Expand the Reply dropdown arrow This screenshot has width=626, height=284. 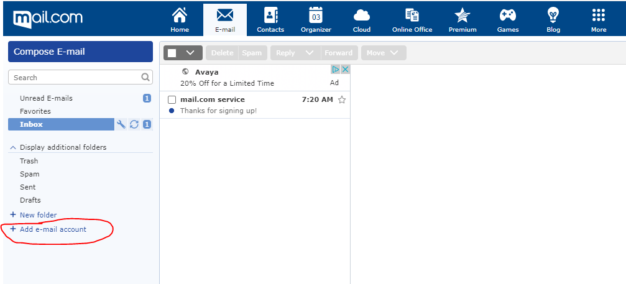pyautogui.click(x=310, y=53)
